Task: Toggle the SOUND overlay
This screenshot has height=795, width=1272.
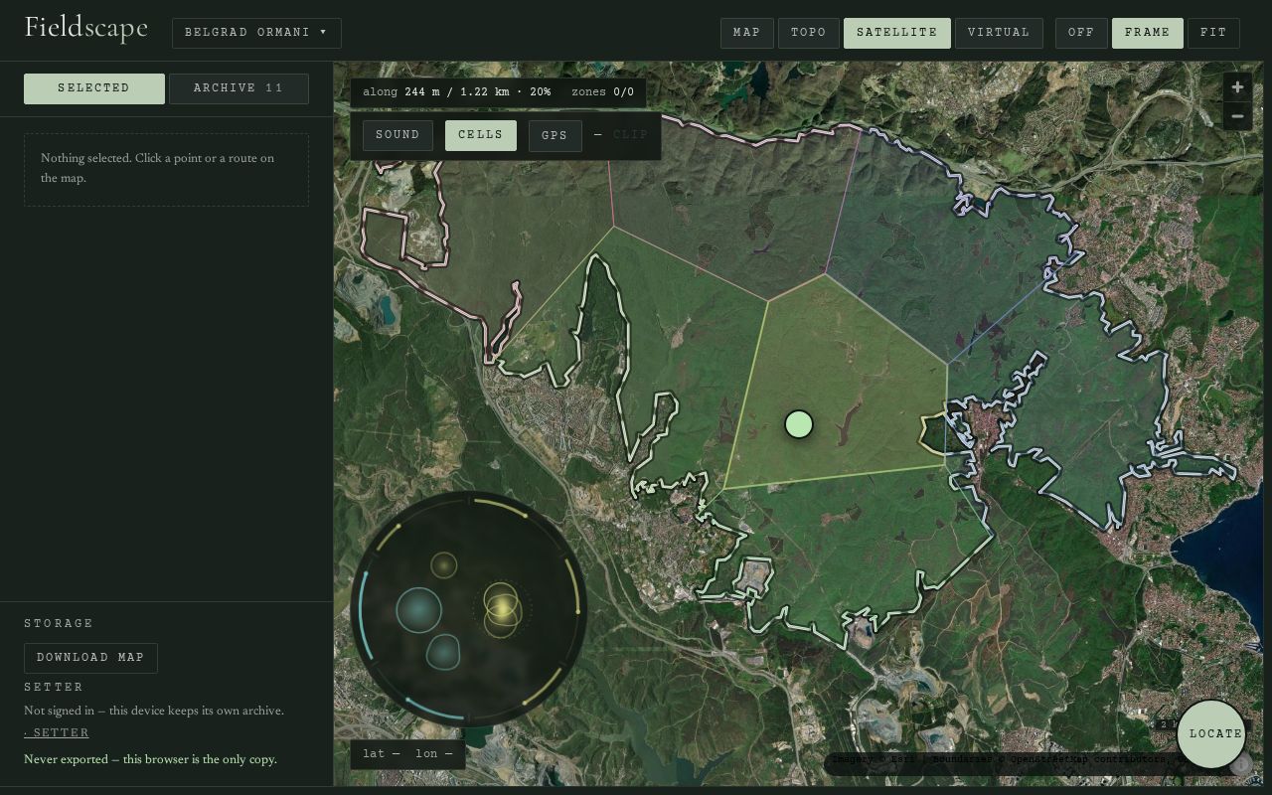Action: click(397, 135)
